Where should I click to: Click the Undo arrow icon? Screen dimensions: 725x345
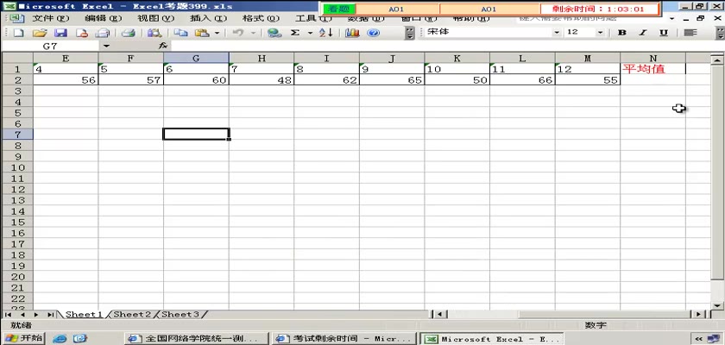(237, 33)
